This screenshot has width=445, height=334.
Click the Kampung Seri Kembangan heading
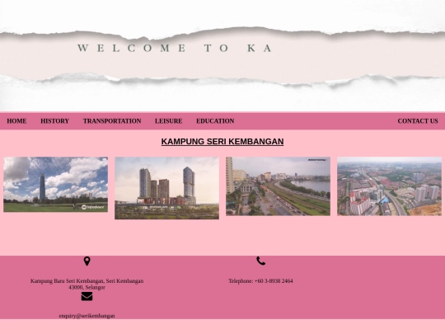(222, 142)
